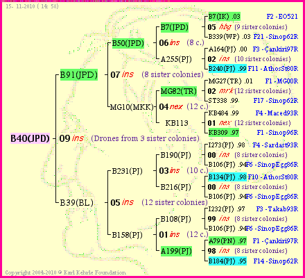Click the 'F4 - Sardast93R' label
This screenshot has width=305, height=278.
click(275, 145)
